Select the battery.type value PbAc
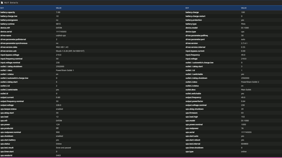Screen dimensions: 282x158 243,24
